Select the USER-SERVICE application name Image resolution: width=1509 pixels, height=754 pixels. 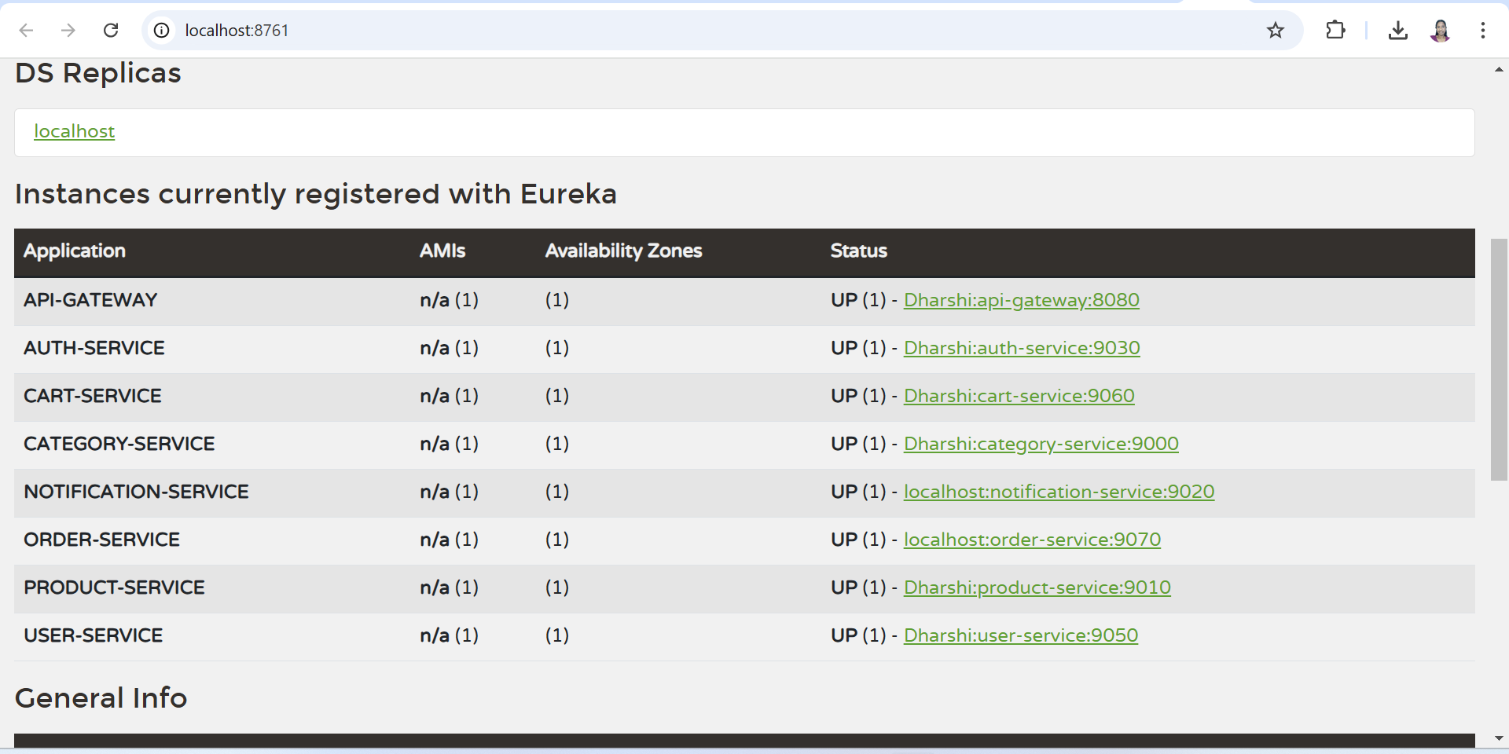coord(94,635)
